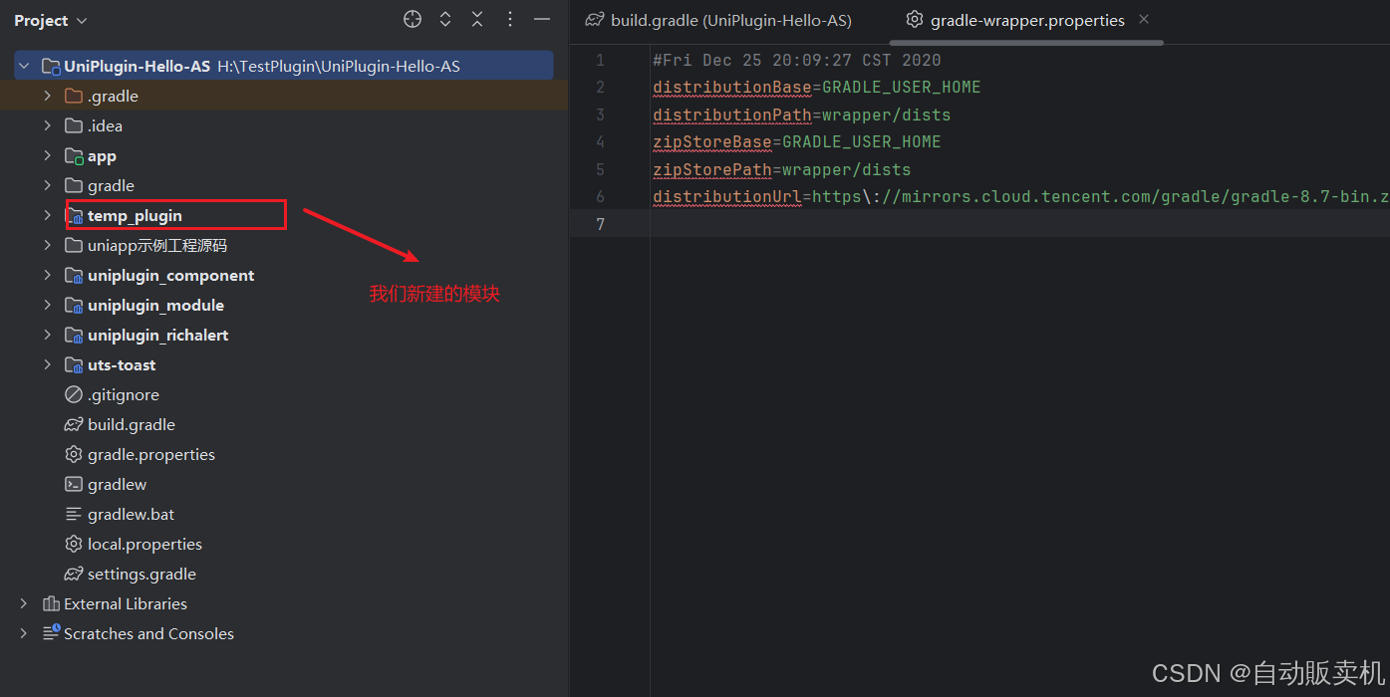Click the zipStorePath=wrapper/dists line

pos(782,169)
